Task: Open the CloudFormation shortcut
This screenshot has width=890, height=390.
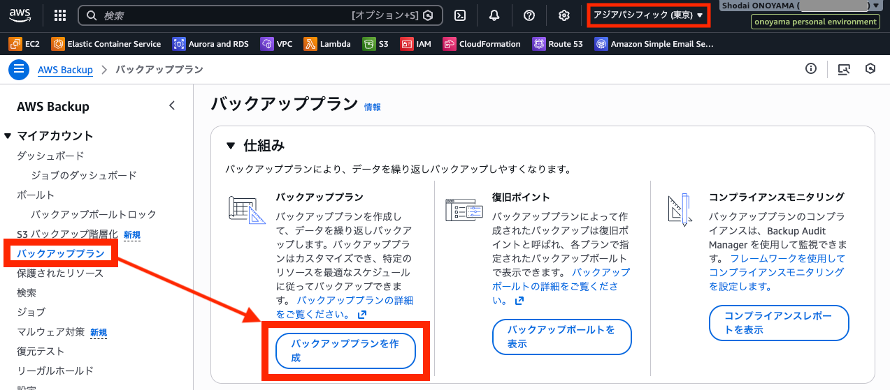Action: tap(481, 44)
